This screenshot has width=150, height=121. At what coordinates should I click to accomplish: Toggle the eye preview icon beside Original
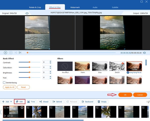pos(27,13)
